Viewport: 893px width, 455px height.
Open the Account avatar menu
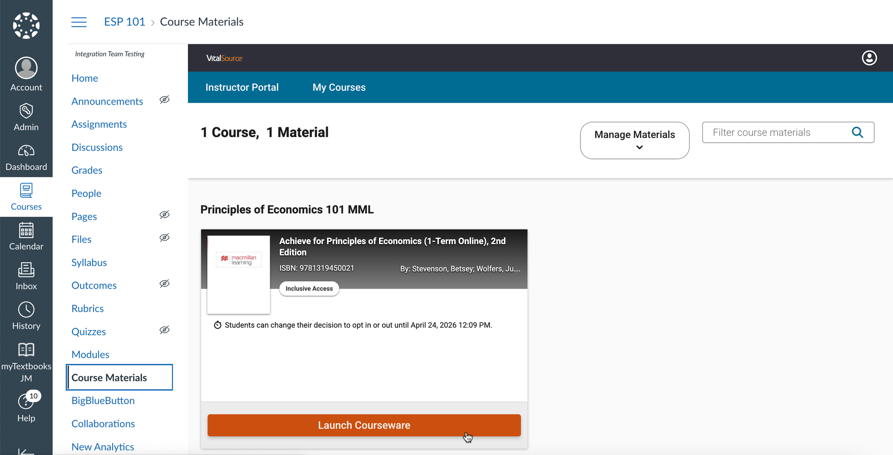pos(26,68)
